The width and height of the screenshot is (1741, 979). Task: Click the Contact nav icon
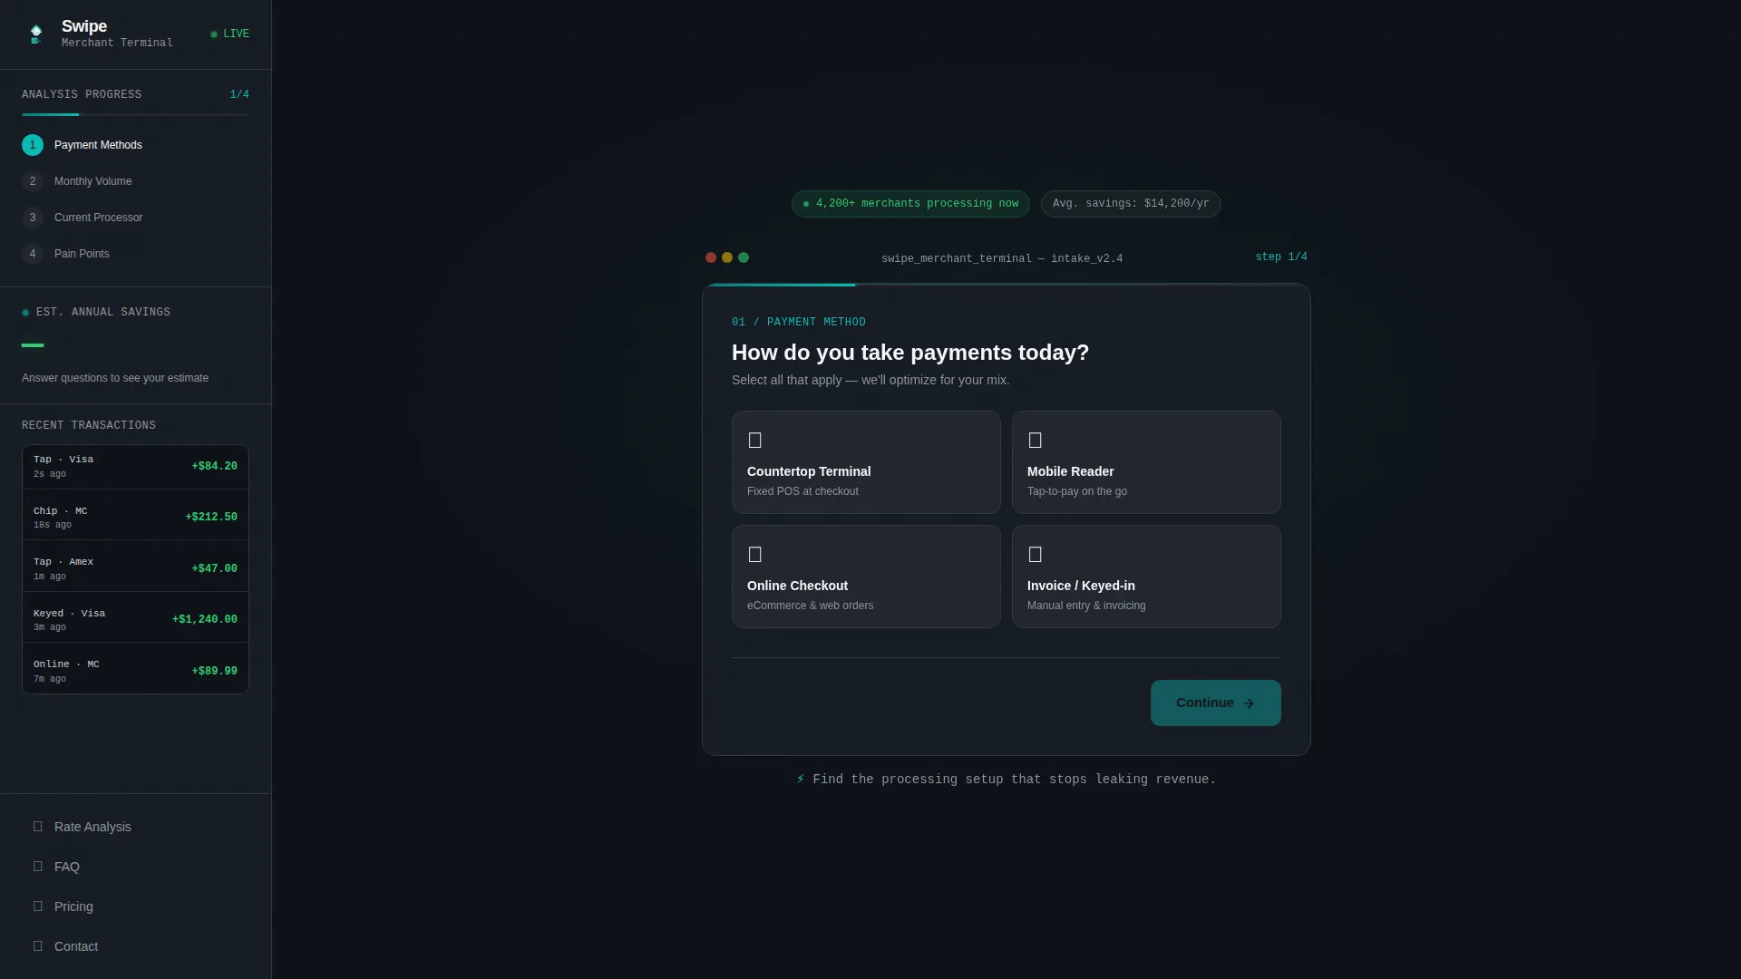click(38, 946)
